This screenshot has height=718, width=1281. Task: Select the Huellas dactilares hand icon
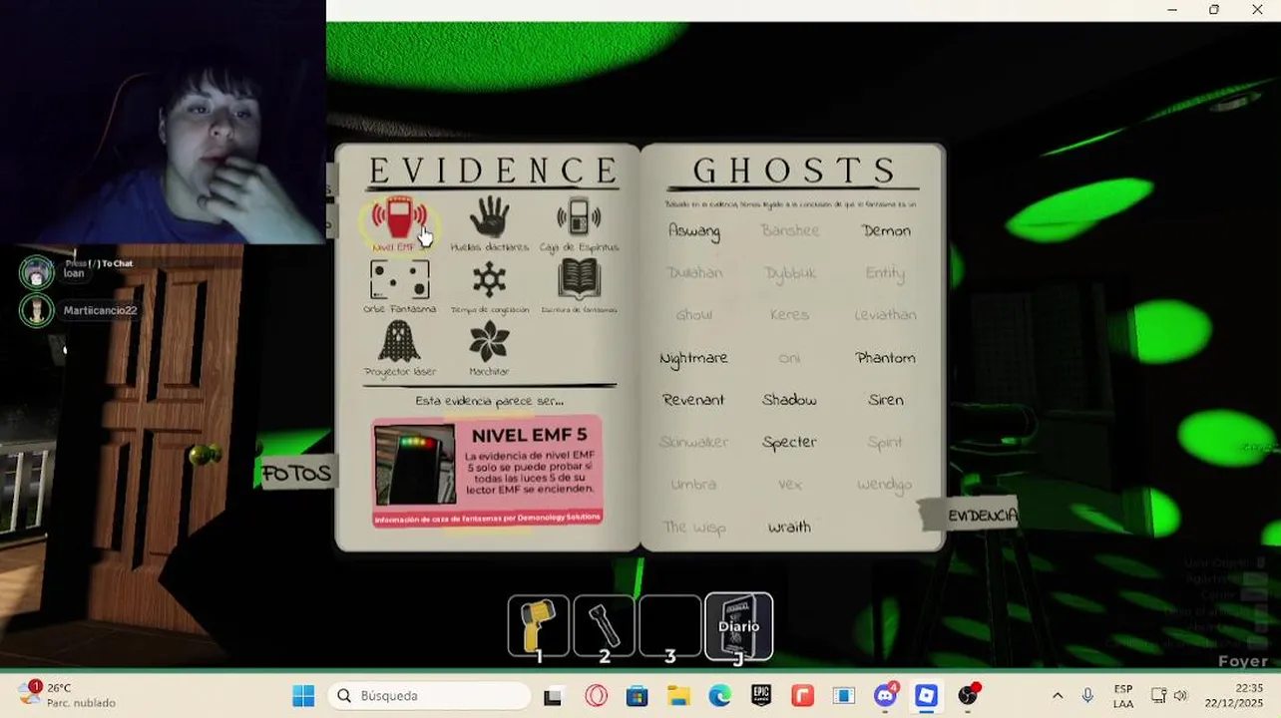point(489,217)
